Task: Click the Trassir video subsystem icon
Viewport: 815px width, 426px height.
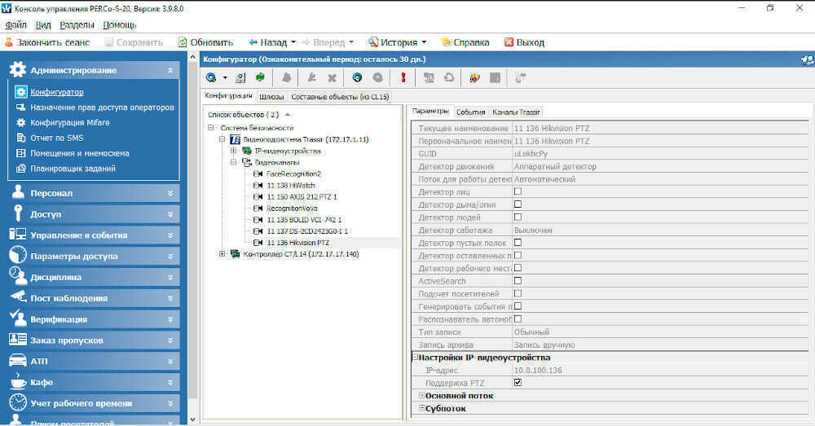Action: 236,139
